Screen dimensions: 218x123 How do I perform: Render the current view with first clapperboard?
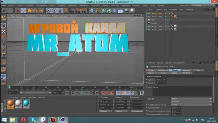[x=73, y=11]
